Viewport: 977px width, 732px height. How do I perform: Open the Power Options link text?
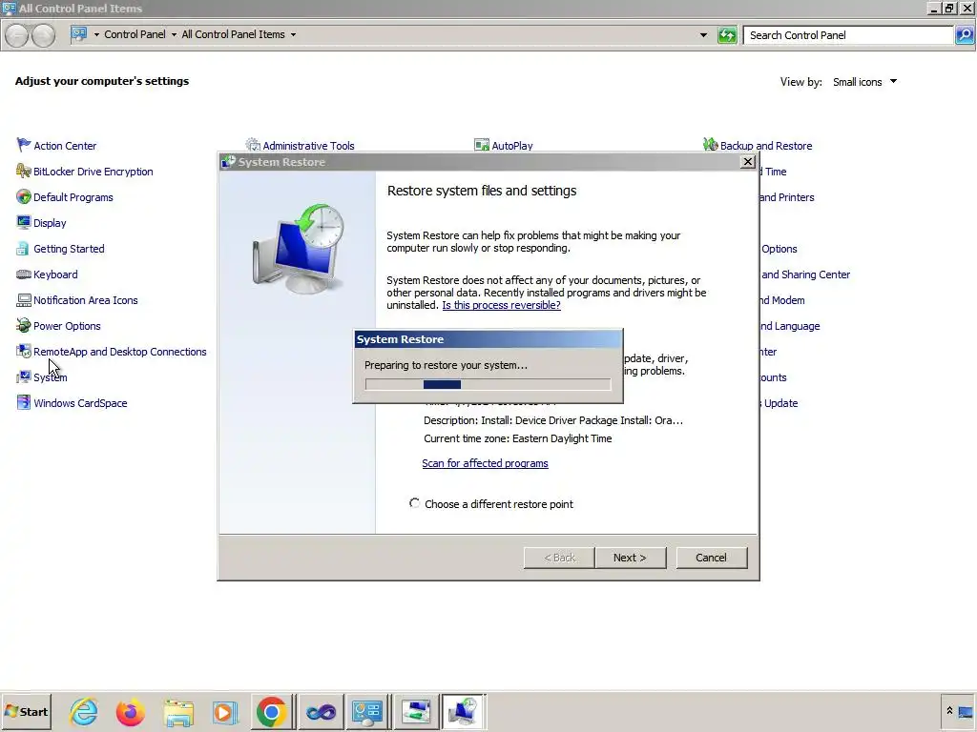pos(67,326)
